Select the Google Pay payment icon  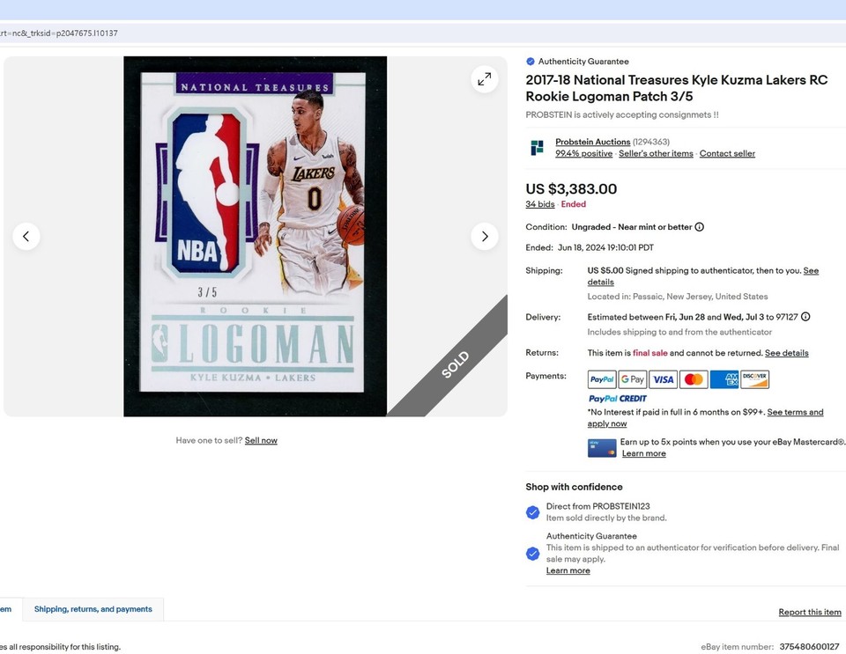[632, 378]
